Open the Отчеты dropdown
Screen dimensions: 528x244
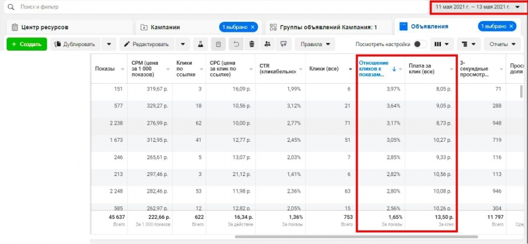pos(502,44)
